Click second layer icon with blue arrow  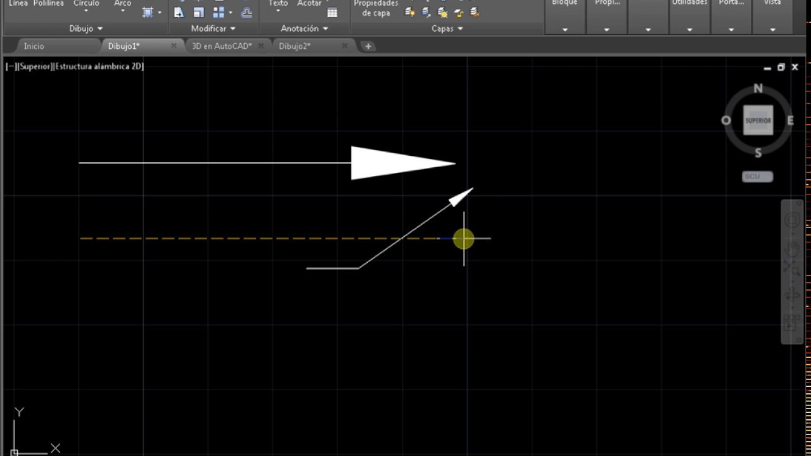click(426, 13)
